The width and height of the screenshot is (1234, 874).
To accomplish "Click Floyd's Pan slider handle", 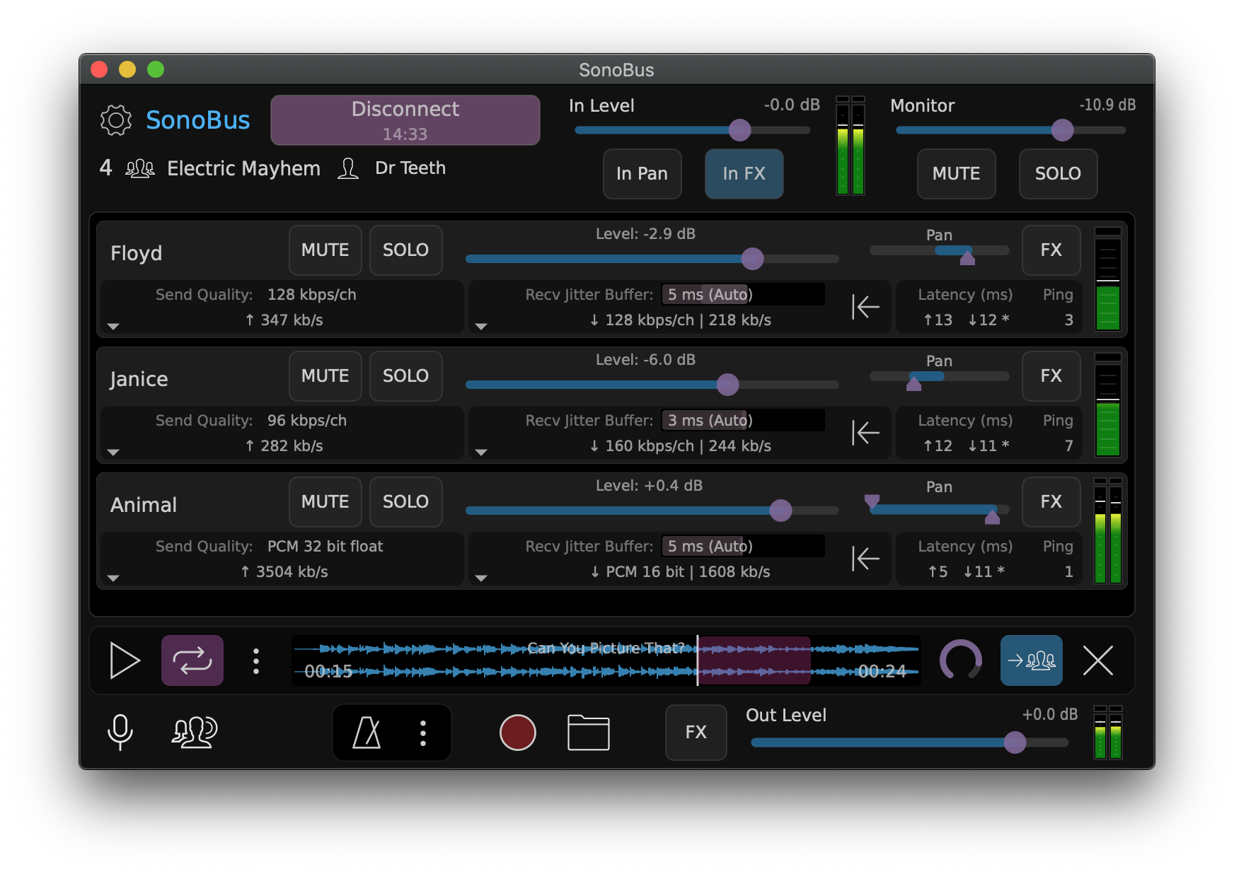I will tap(967, 258).
